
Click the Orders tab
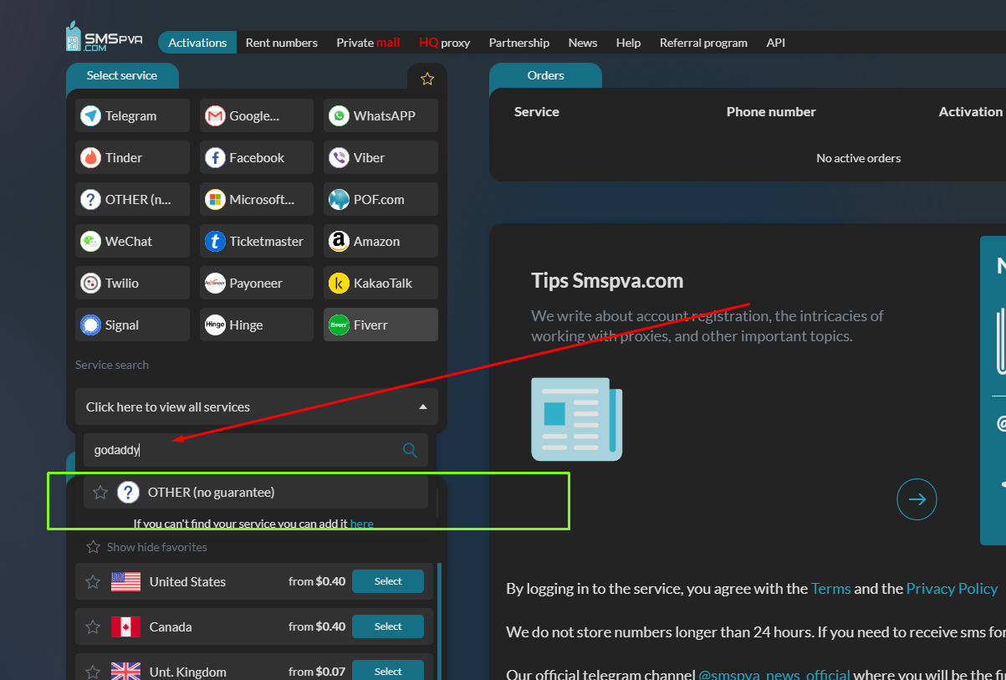click(545, 75)
